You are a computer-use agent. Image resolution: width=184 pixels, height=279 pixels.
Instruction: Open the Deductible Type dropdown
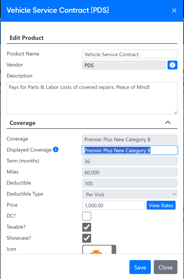pyautogui.click(x=130, y=194)
